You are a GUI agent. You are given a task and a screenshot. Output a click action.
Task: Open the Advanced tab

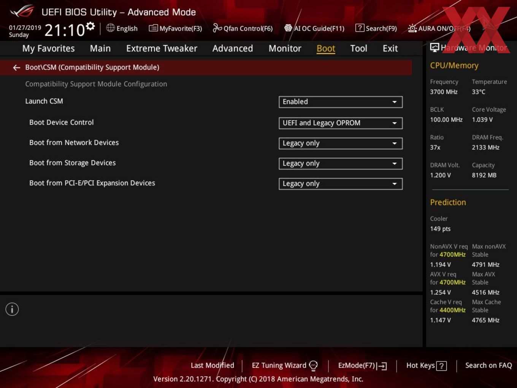[233, 49]
